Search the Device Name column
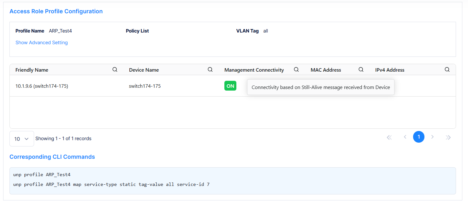This screenshot has width=468, height=202. 210,69
